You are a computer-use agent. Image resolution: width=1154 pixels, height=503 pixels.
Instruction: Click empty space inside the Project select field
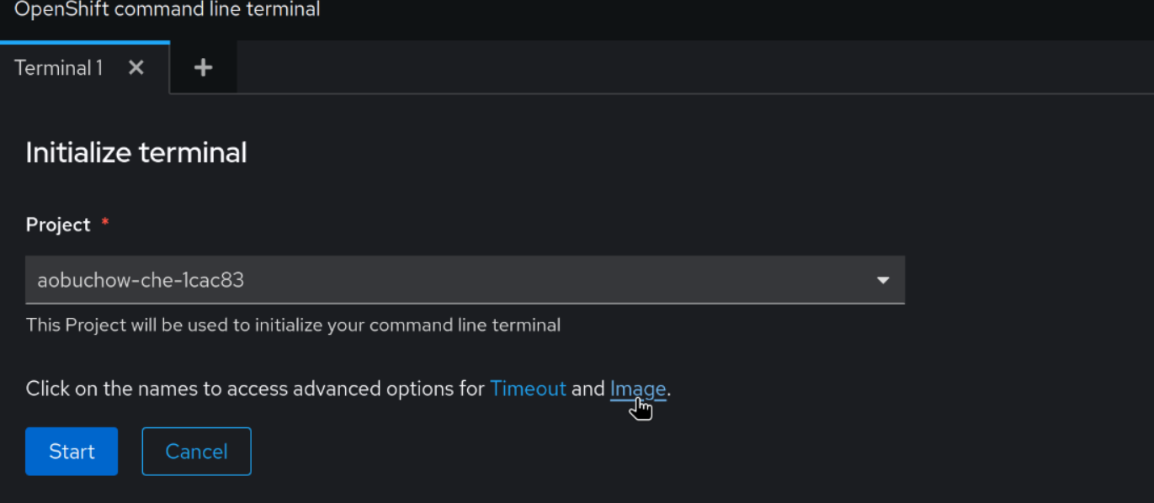[x=547, y=280]
